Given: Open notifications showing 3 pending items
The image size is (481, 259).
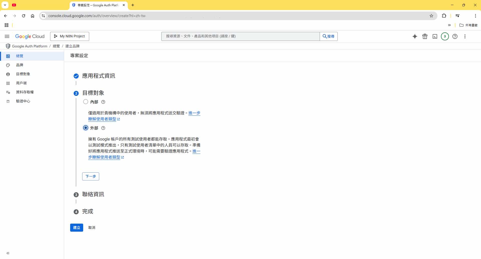Looking at the screenshot, I should point(445,36).
